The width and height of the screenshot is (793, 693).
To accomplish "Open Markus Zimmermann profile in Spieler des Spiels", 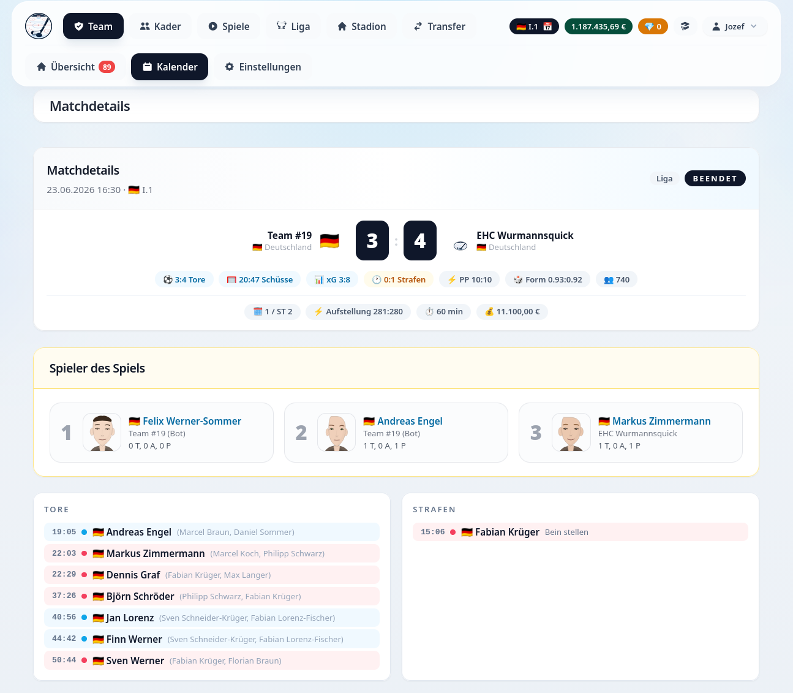I will [661, 421].
